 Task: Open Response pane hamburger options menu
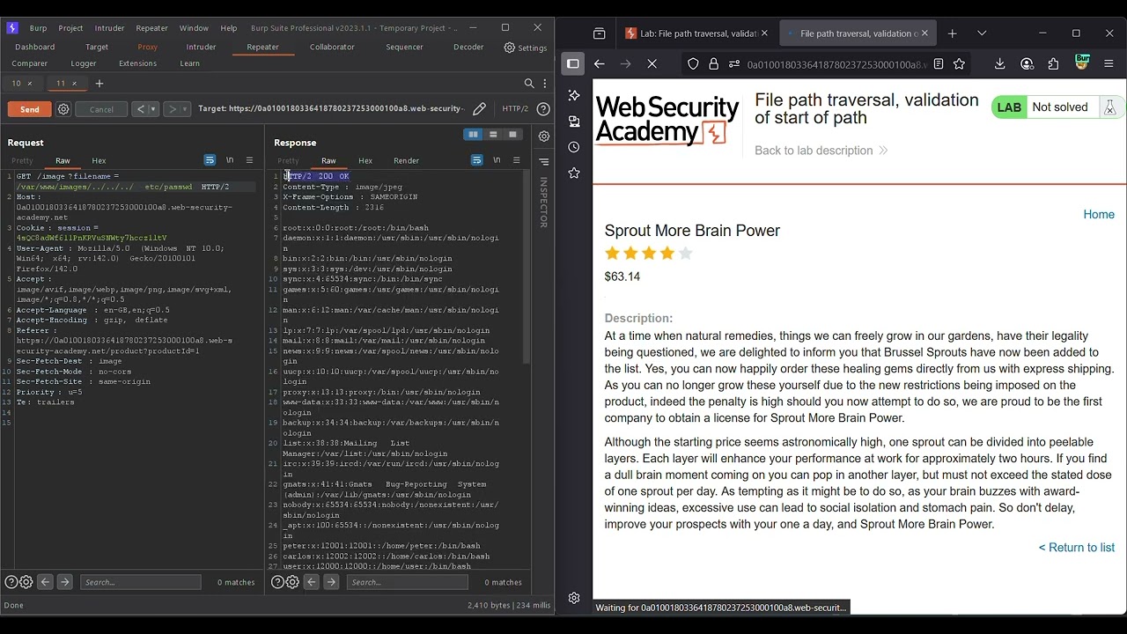point(517,160)
